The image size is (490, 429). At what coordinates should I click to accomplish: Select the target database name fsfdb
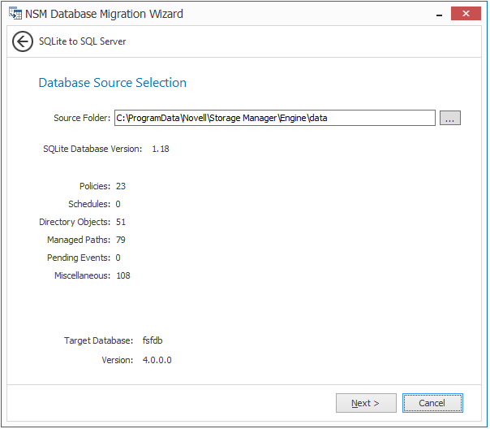point(153,340)
